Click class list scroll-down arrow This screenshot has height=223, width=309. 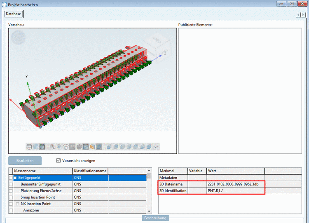point(149,211)
